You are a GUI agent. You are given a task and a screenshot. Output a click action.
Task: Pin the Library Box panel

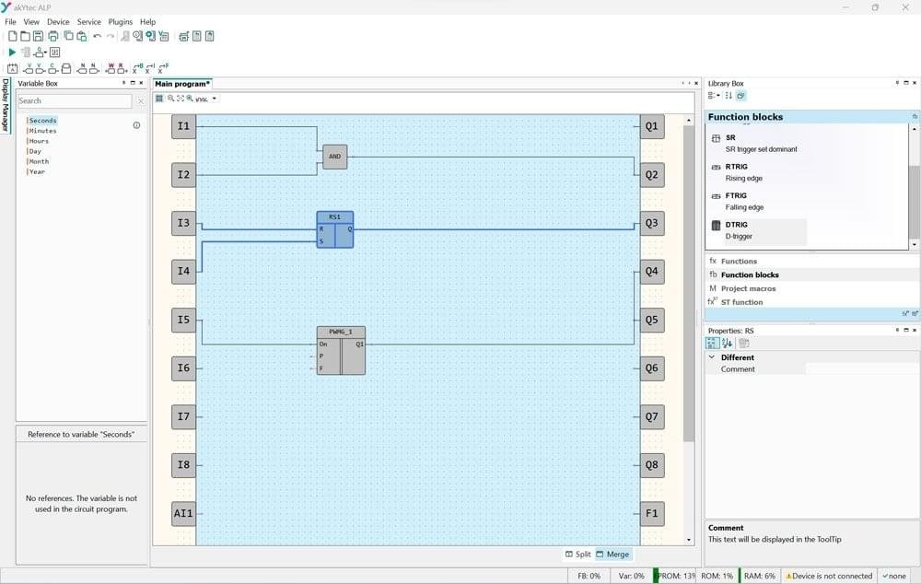click(896, 83)
